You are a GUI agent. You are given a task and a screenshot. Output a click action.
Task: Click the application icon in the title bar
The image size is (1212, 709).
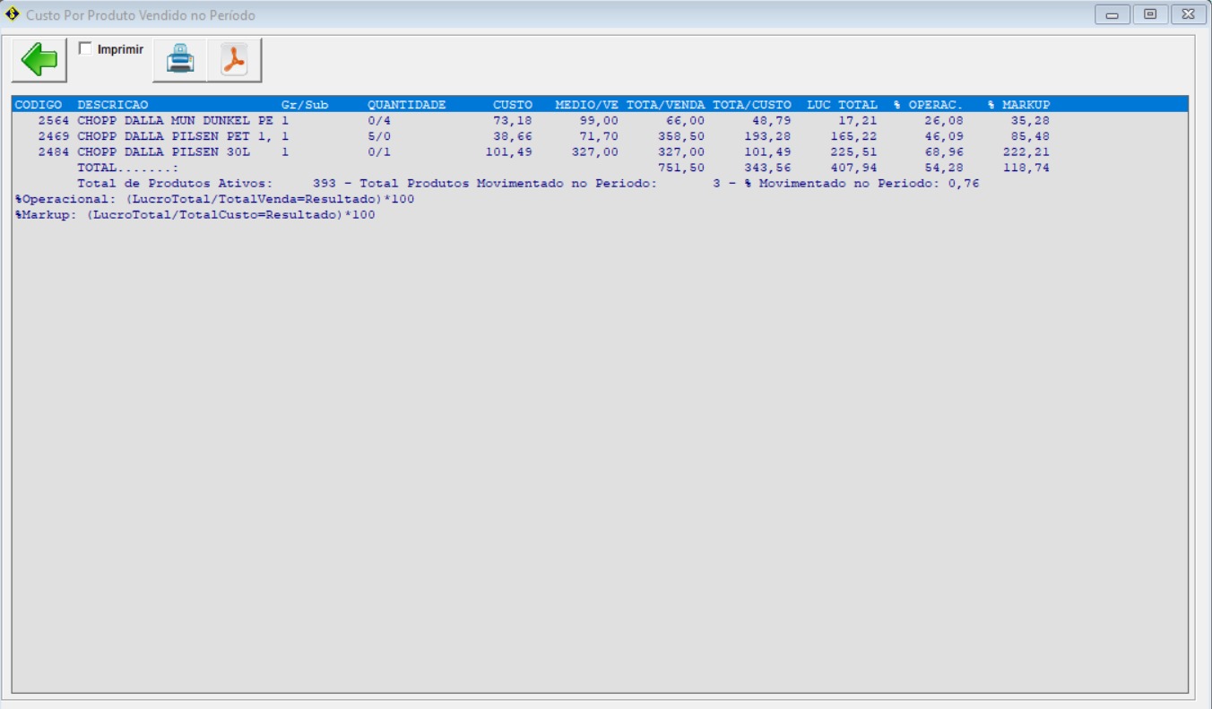pyautogui.click(x=13, y=14)
